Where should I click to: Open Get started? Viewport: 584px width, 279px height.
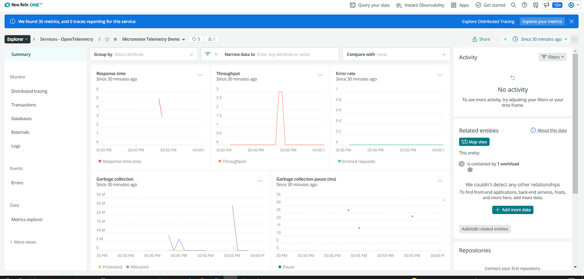[x=490, y=5]
